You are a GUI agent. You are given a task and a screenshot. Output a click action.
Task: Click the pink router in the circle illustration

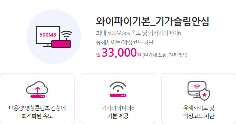(x=61, y=44)
